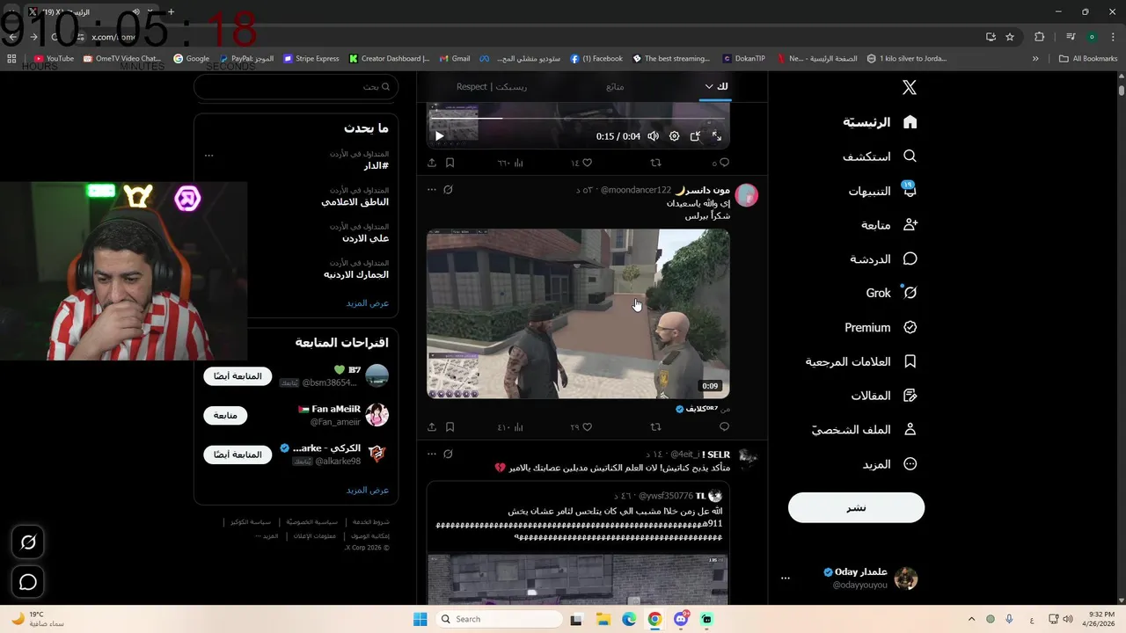This screenshot has height=633, width=1126.
Task: Click عرض المزيد under follow suggestions
Action: tap(367, 491)
